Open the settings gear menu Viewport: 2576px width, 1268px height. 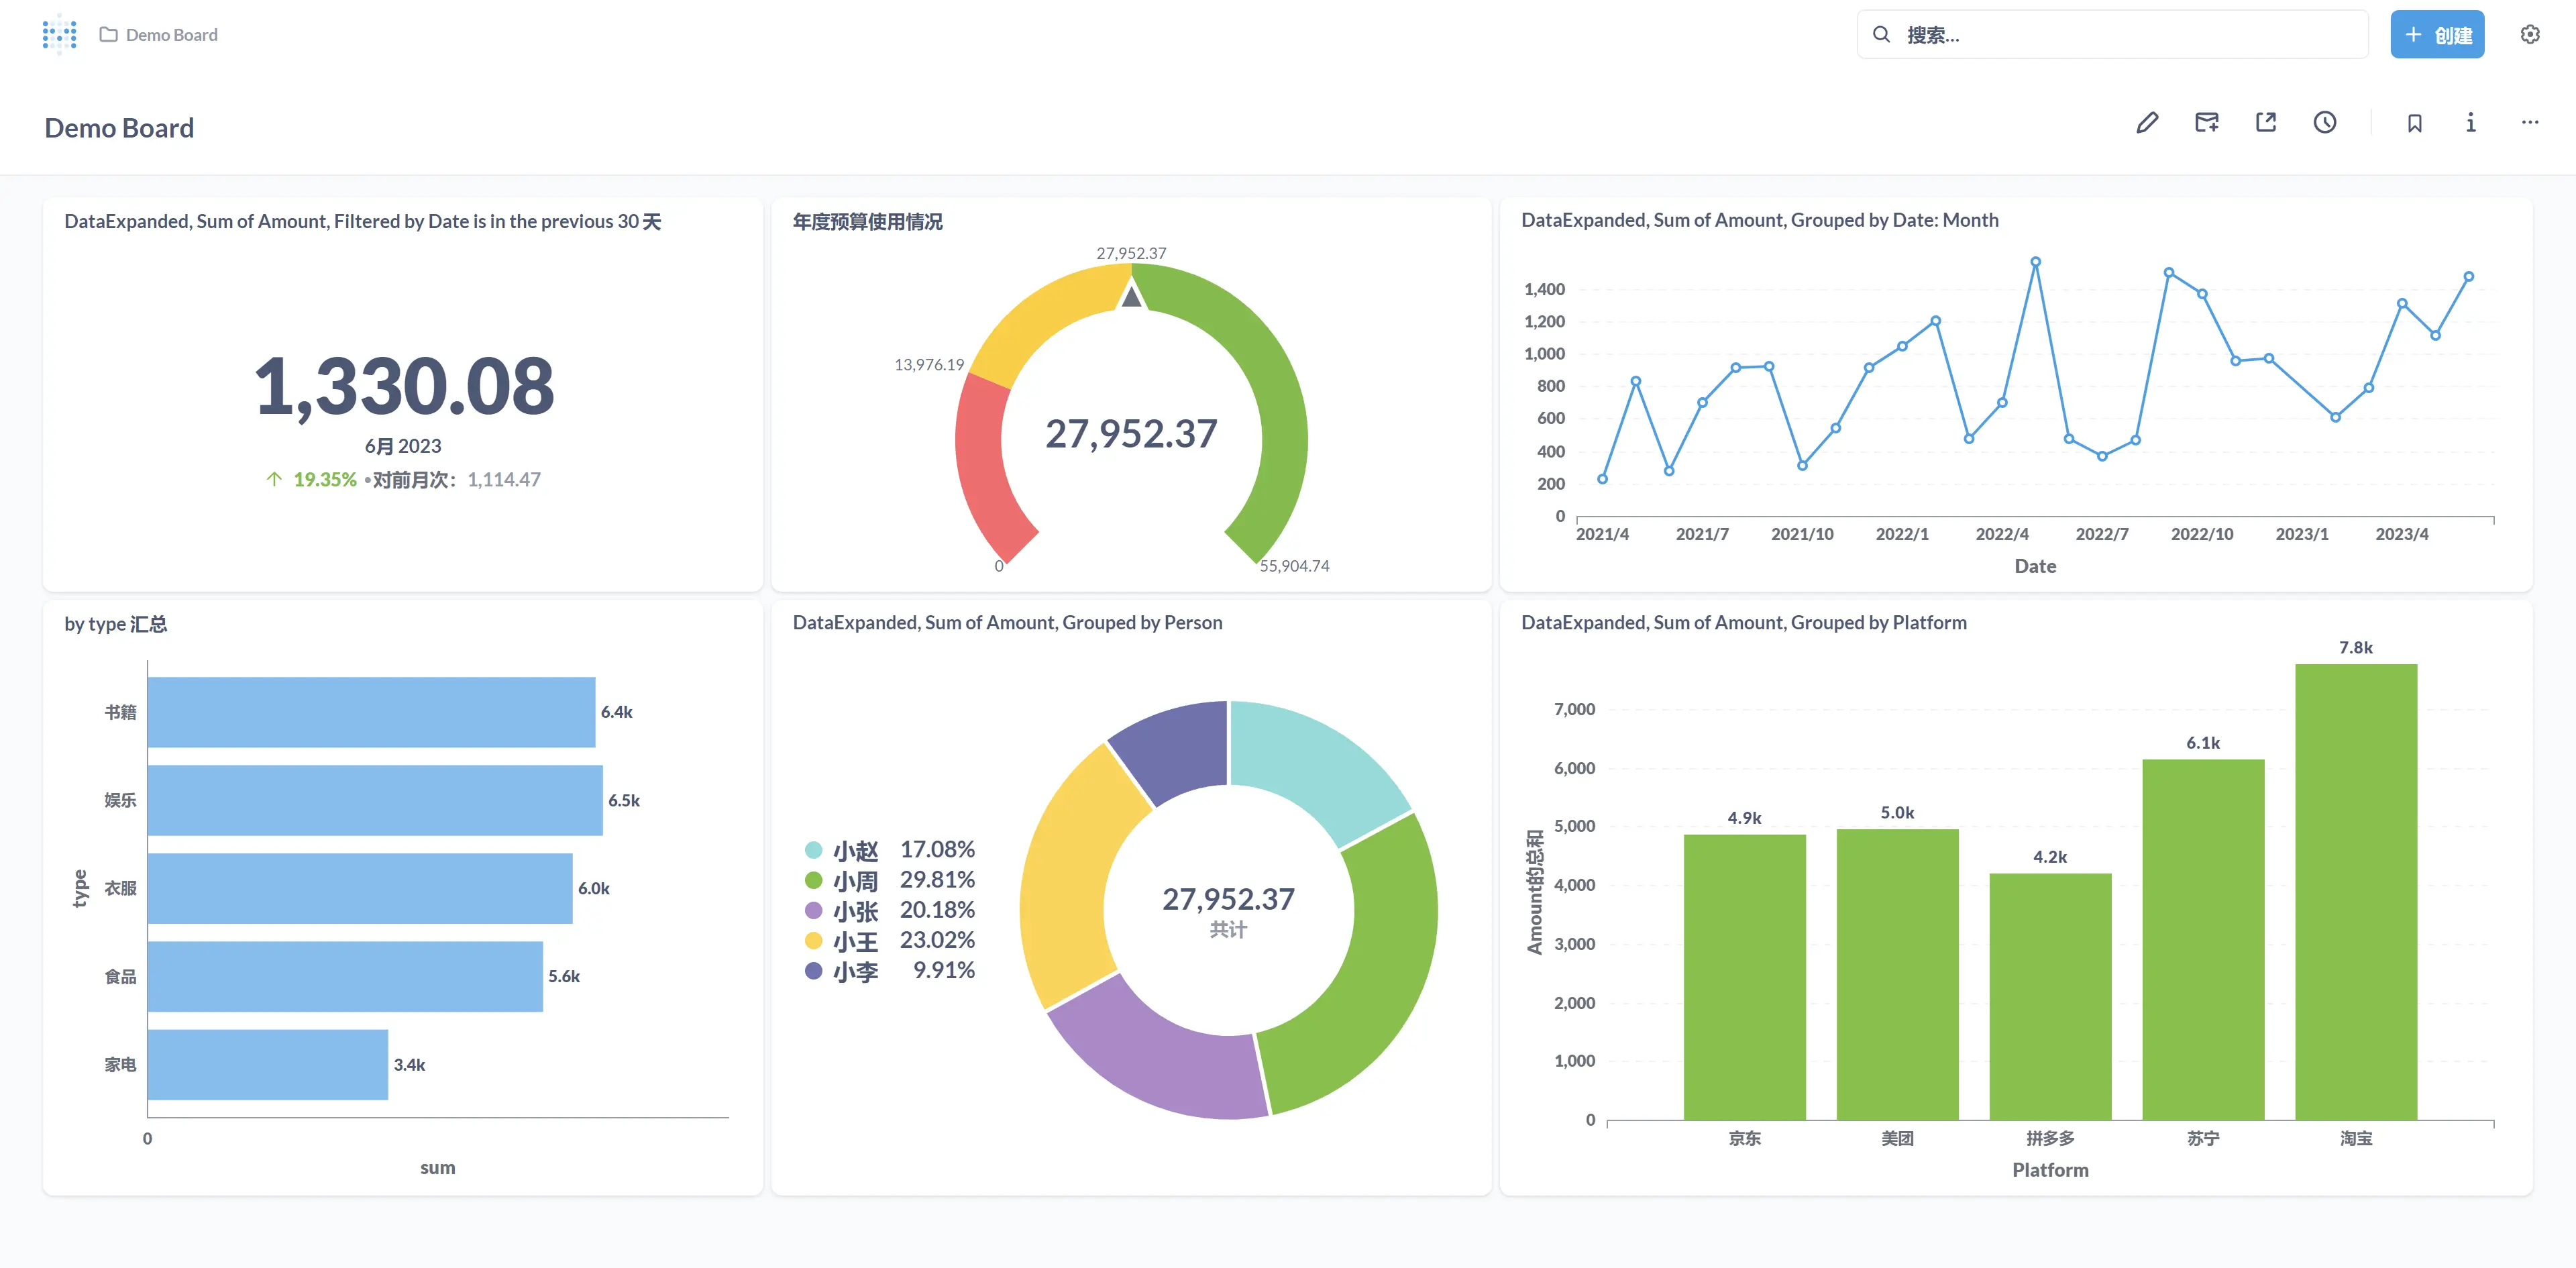point(2530,35)
